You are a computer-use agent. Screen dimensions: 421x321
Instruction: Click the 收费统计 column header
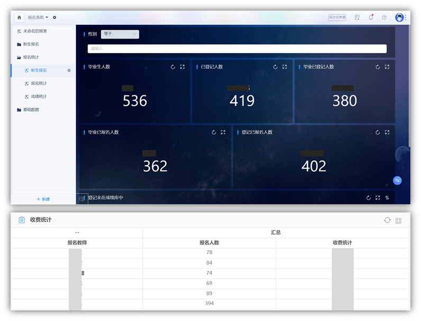coord(342,243)
